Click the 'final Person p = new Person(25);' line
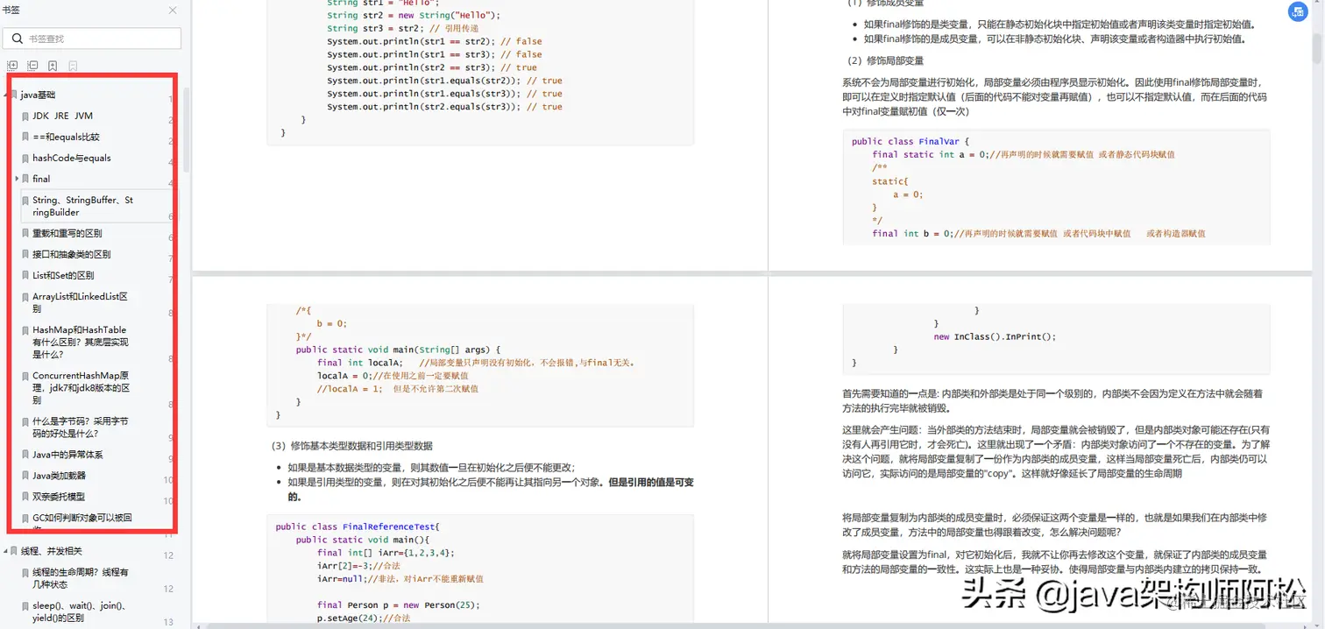1325x629 pixels. pos(399,604)
